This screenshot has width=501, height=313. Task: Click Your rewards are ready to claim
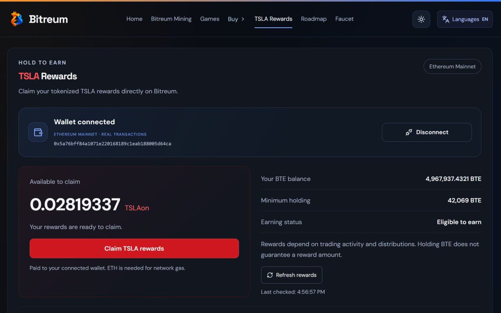click(x=76, y=227)
